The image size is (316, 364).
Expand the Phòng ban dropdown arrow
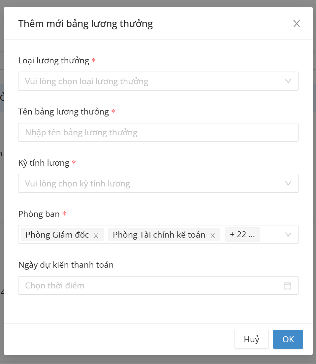click(288, 235)
